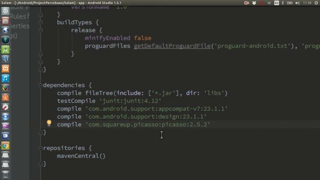
Task: Click the 'buildTypes' word
Action: point(74,22)
